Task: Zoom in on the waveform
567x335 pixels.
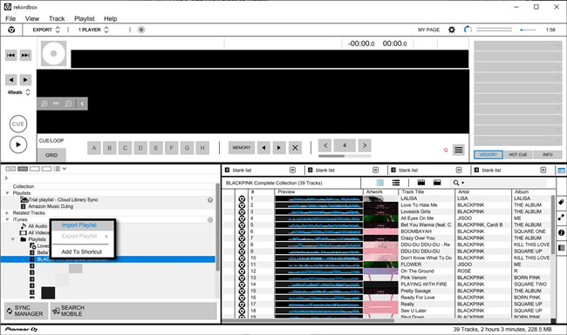Action: [x=44, y=104]
